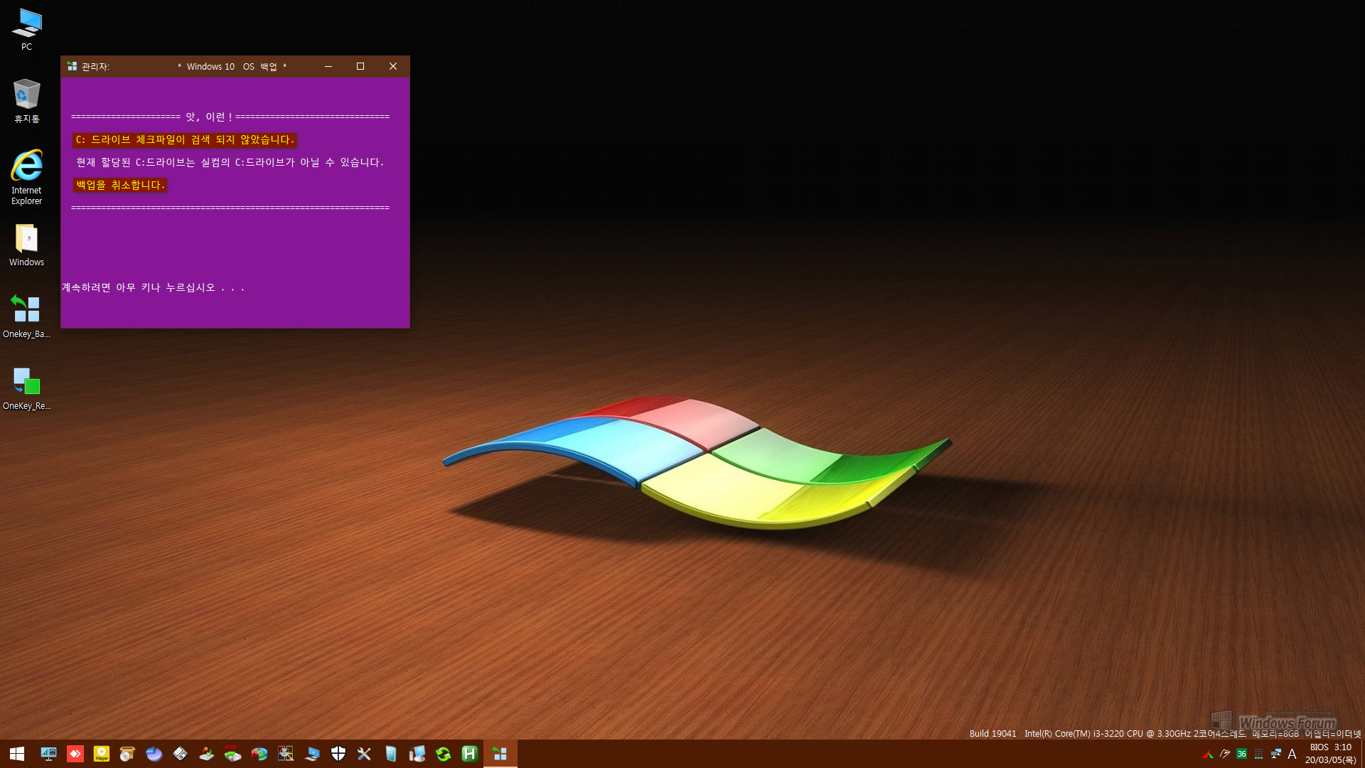The image size is (1365, 768).
Task: Minimize the Windows 10 OS backup console
Action: (328, 66)
